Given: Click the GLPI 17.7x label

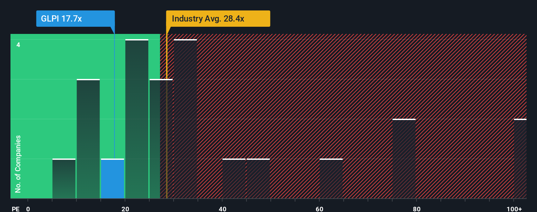Looking at the screenshot, I should click(x=75, y=19).
